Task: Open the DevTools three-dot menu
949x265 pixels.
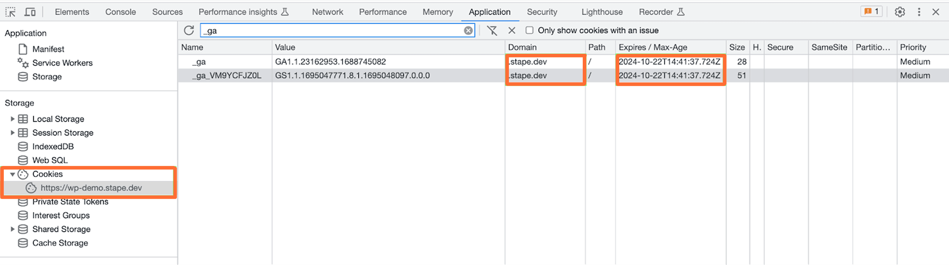Action: 919,12
